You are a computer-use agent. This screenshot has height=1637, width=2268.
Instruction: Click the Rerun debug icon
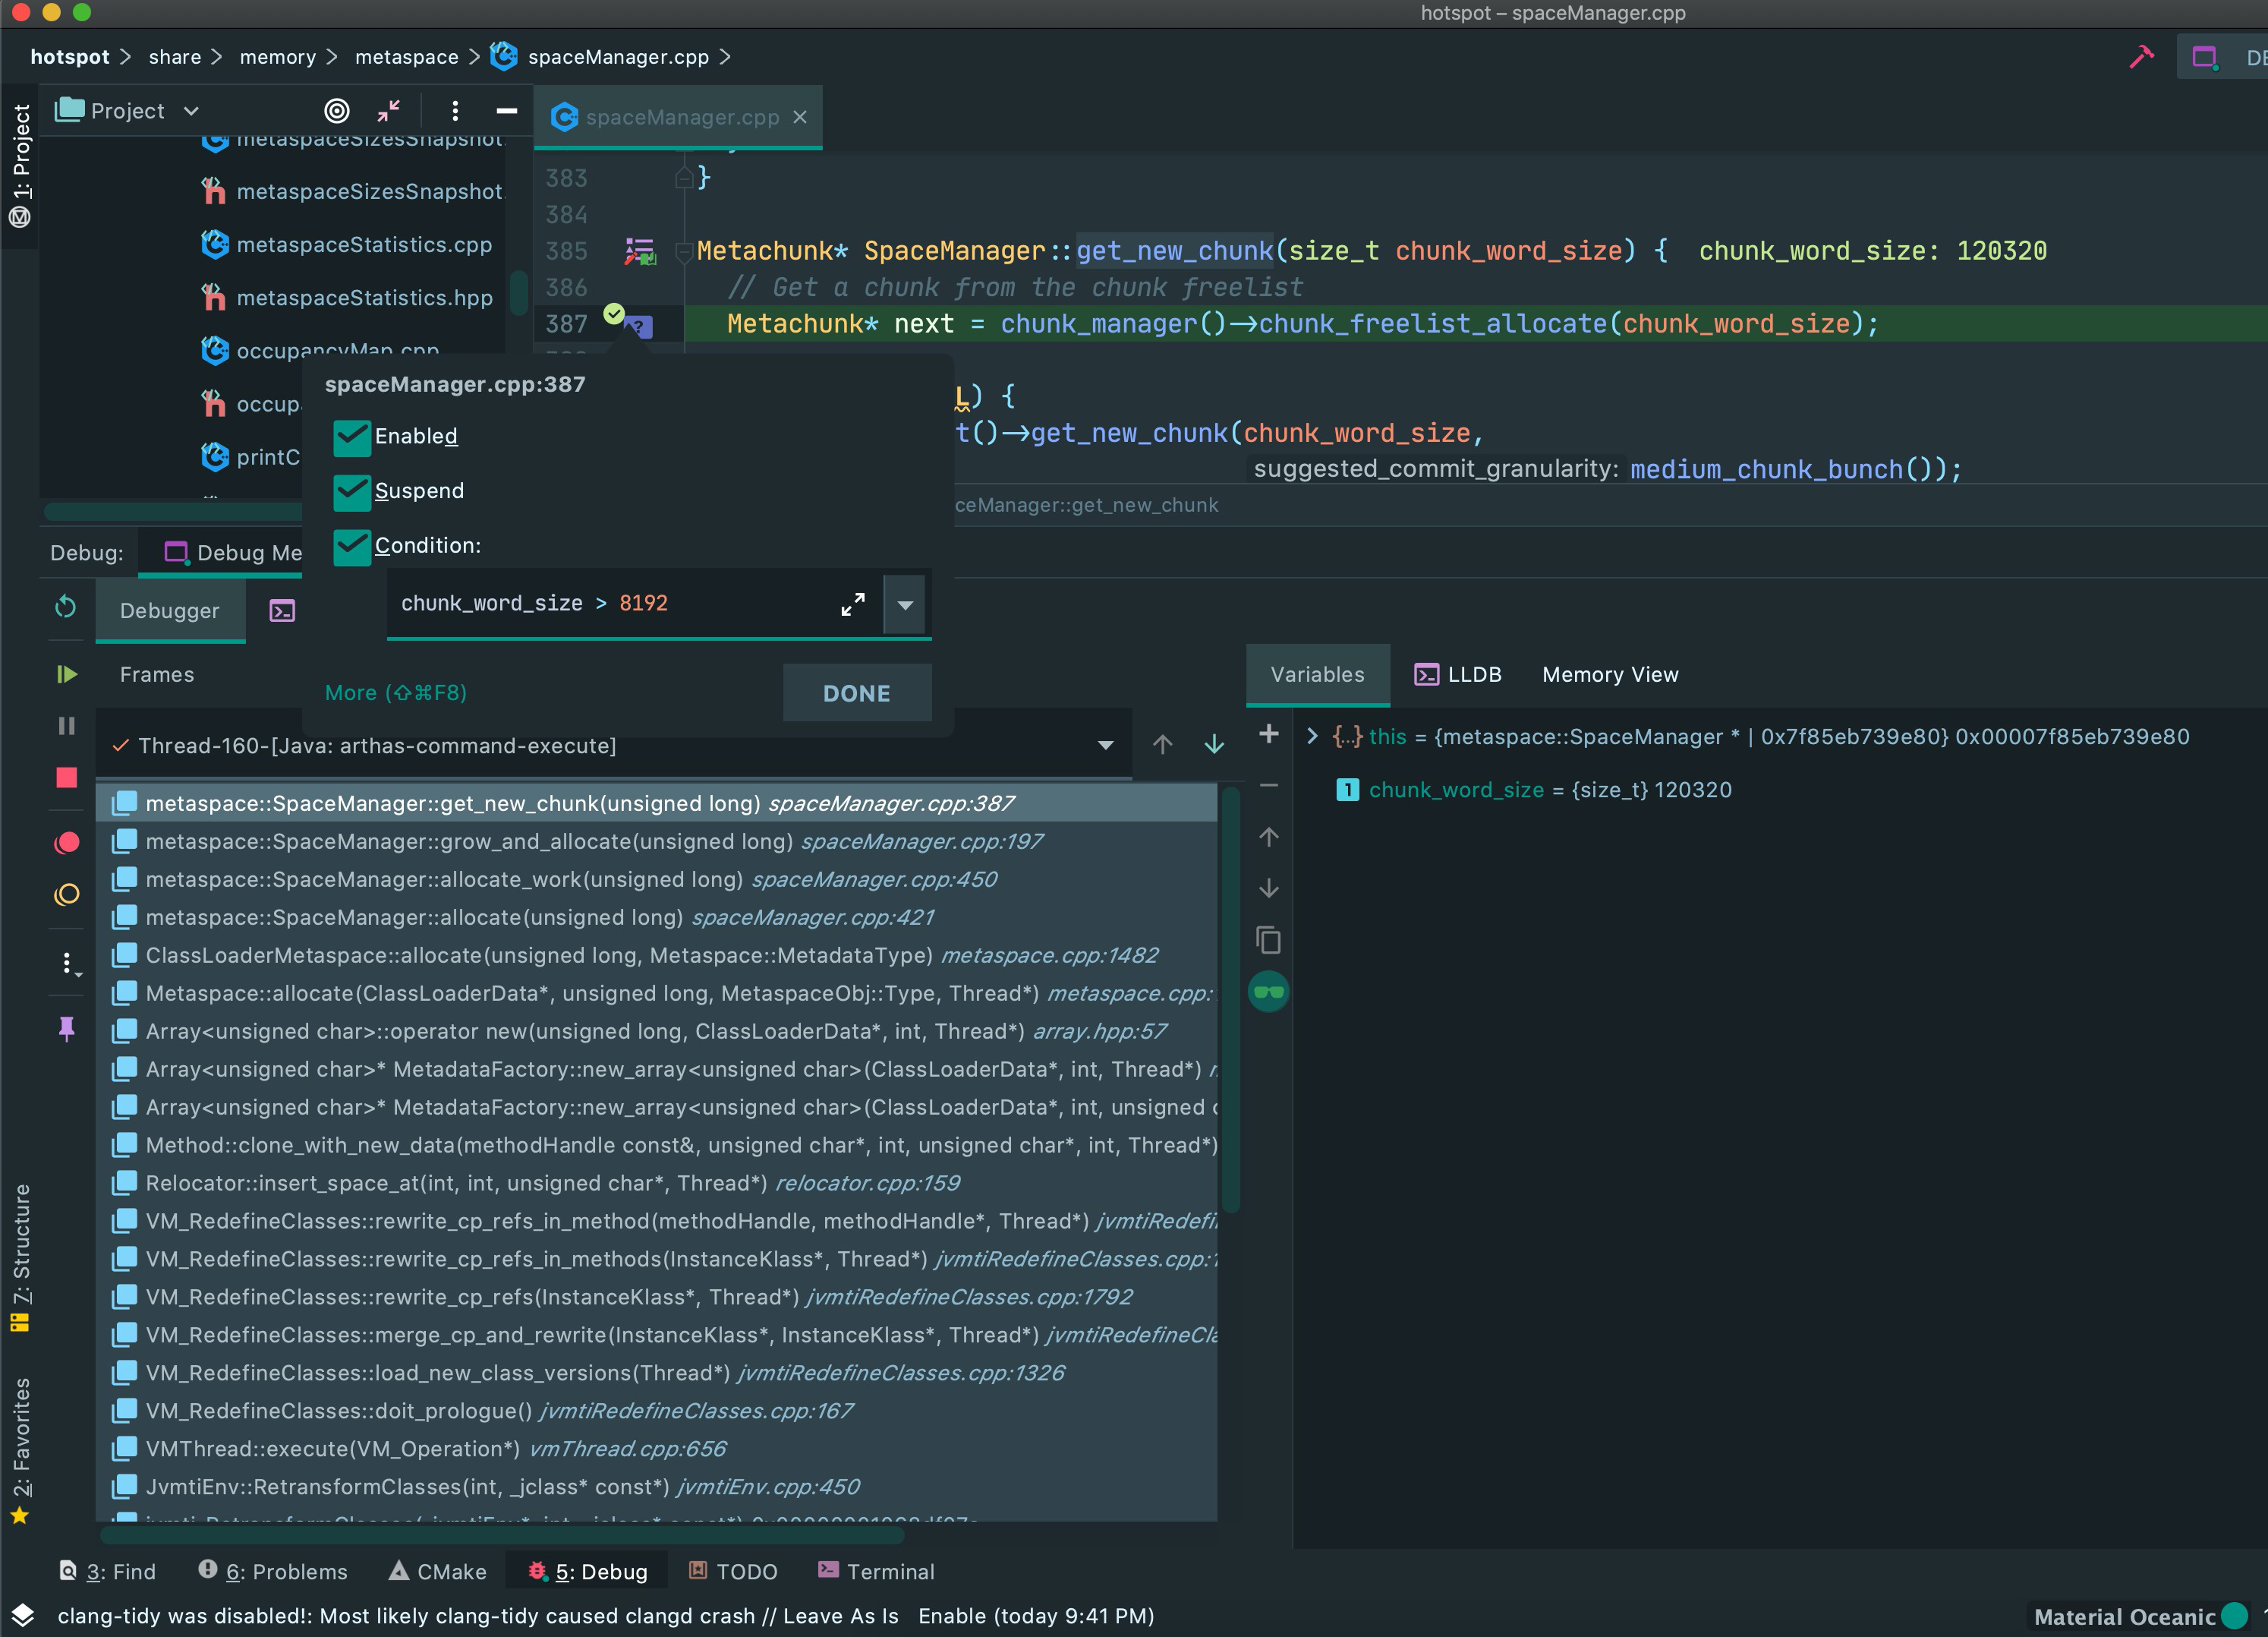[66, 607]
